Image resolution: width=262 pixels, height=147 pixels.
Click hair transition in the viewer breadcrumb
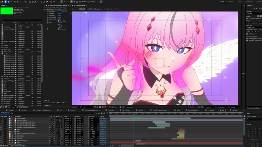[110, 9]
